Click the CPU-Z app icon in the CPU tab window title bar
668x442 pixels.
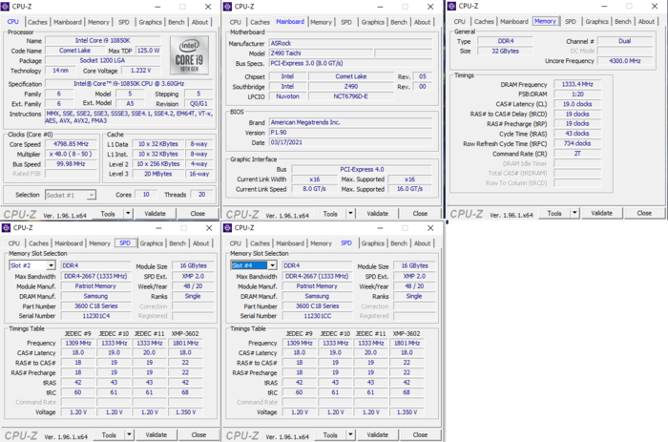pos(6,7)
